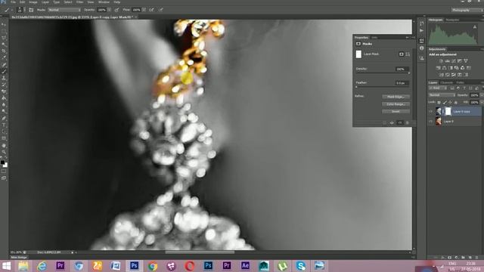Toggle pressure for opacity button
The image size is (484, 272).
[x=116, y=10]
